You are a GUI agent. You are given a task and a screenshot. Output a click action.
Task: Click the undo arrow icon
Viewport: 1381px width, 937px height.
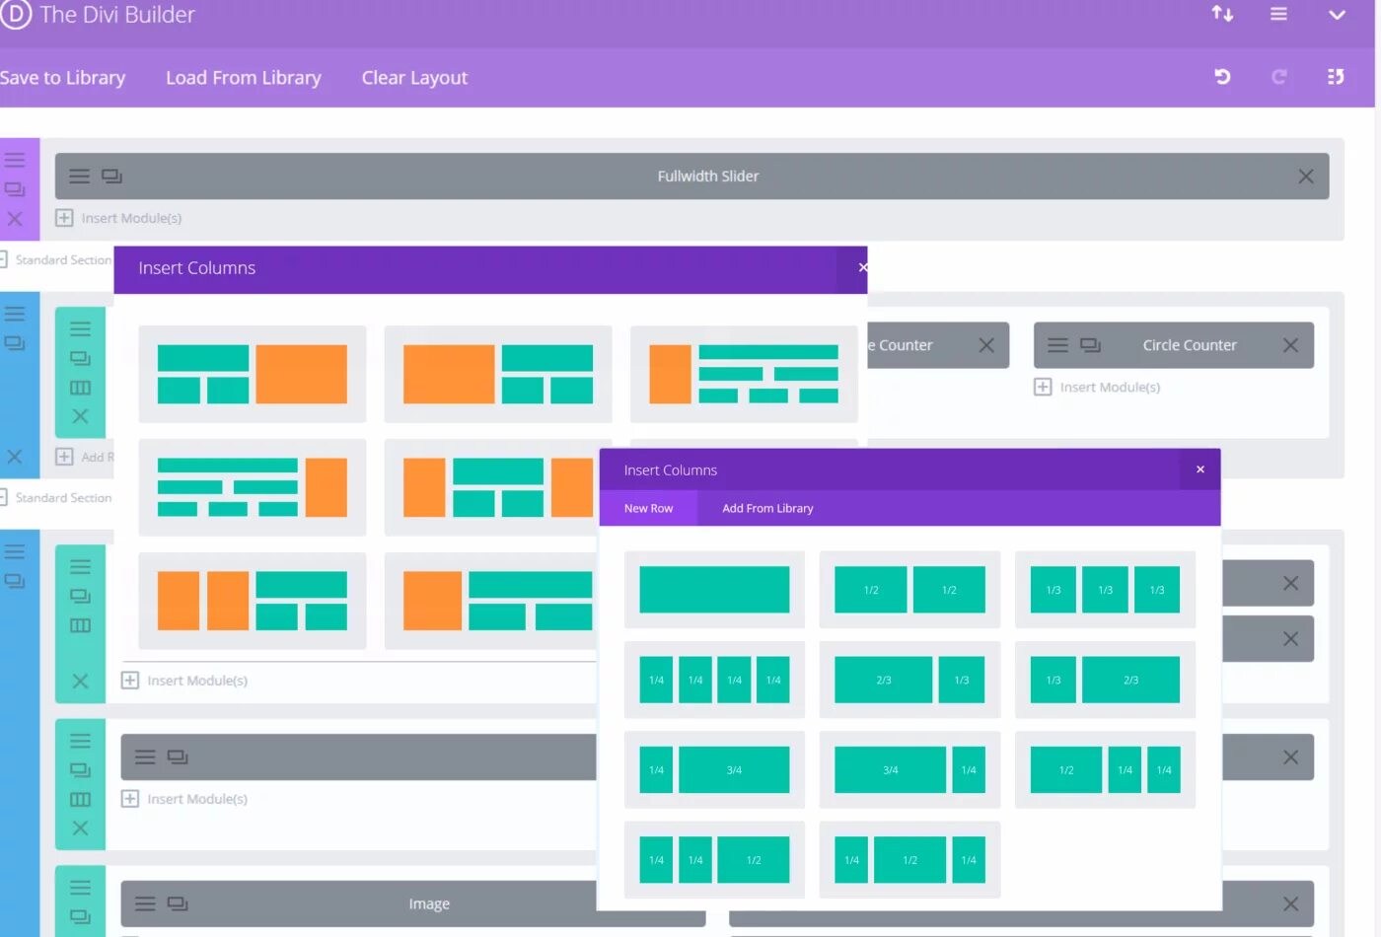click(1222, 77)
